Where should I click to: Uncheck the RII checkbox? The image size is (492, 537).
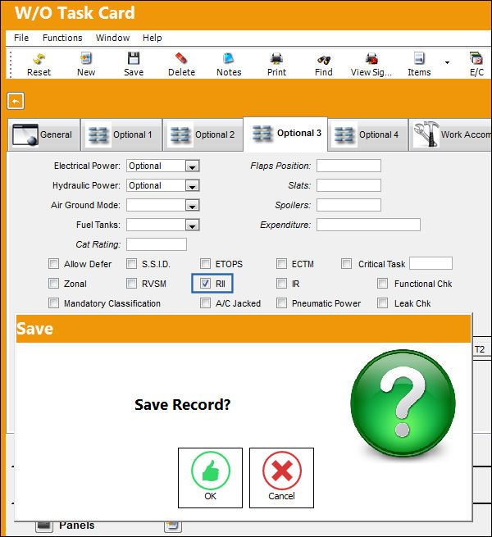point(205,284)
